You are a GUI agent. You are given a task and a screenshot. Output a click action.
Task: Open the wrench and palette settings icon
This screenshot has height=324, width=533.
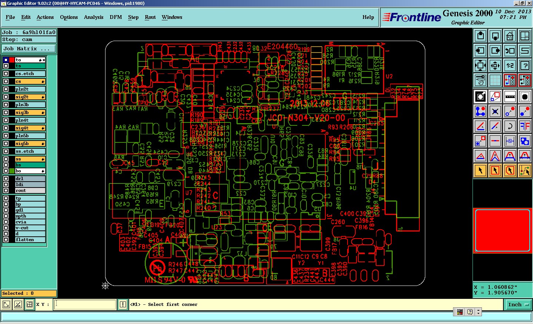click(480, 80)
